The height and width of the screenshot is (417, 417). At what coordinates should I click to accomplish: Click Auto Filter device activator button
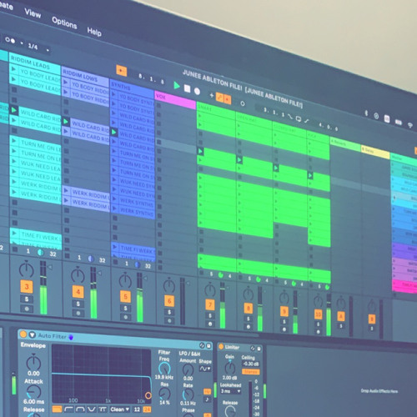pos(23,334)
